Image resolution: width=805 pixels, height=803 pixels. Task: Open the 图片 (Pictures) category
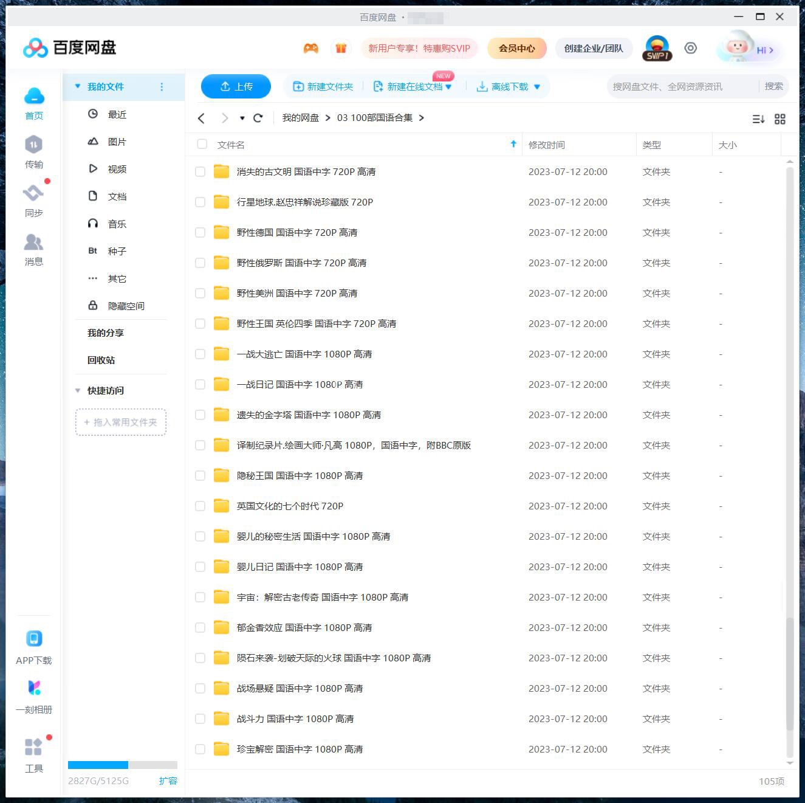[116, 142]
